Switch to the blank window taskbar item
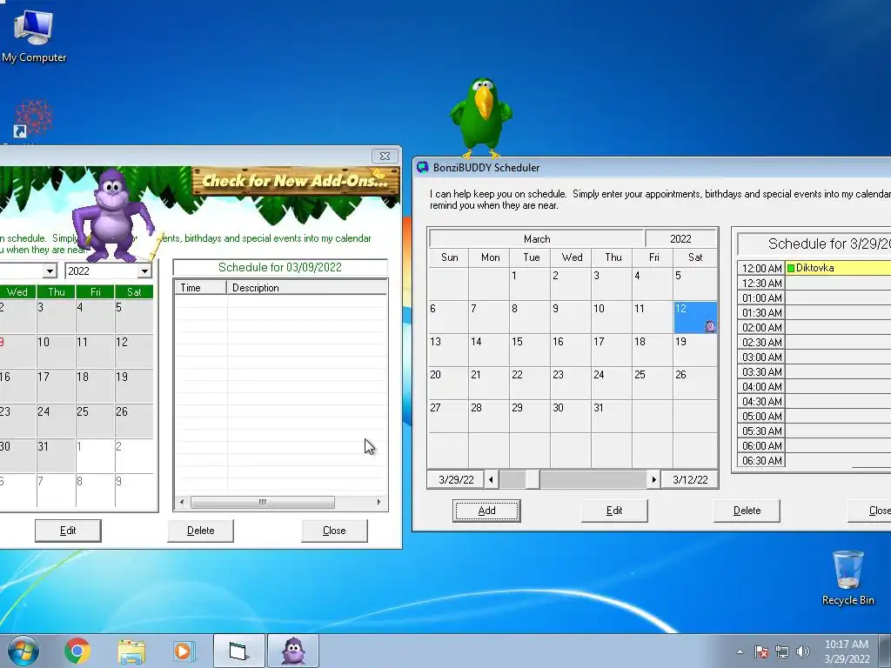 (x=239, y=651)
